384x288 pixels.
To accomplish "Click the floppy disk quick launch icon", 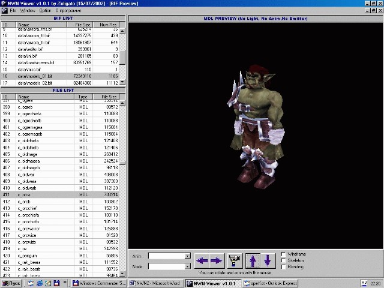I will coord(56,283).
